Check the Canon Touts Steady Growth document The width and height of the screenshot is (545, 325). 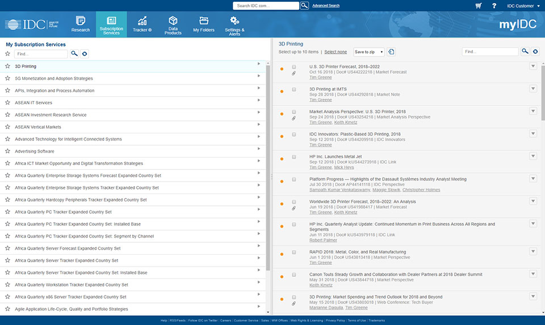tap(294, 275)
